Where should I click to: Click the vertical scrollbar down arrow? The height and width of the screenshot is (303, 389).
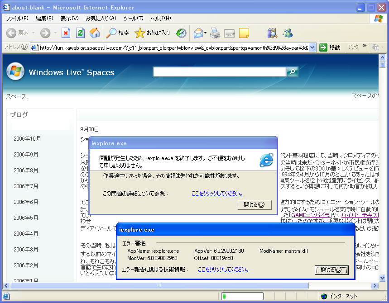coord(382,278)
